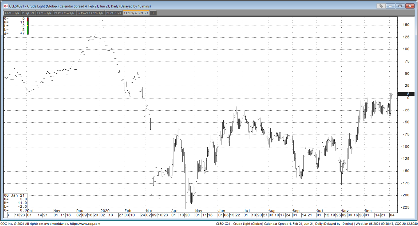Click the CQG application icon in title bar
The width and height of the screenshot is (418, 226).
6,6
